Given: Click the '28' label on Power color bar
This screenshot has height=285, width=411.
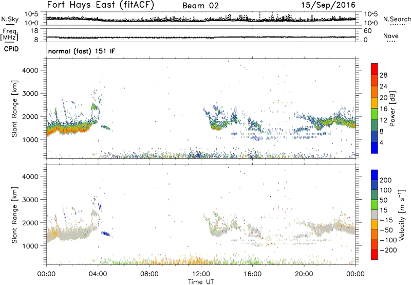Looking at the screenshot, I should [x=383, y=75].
